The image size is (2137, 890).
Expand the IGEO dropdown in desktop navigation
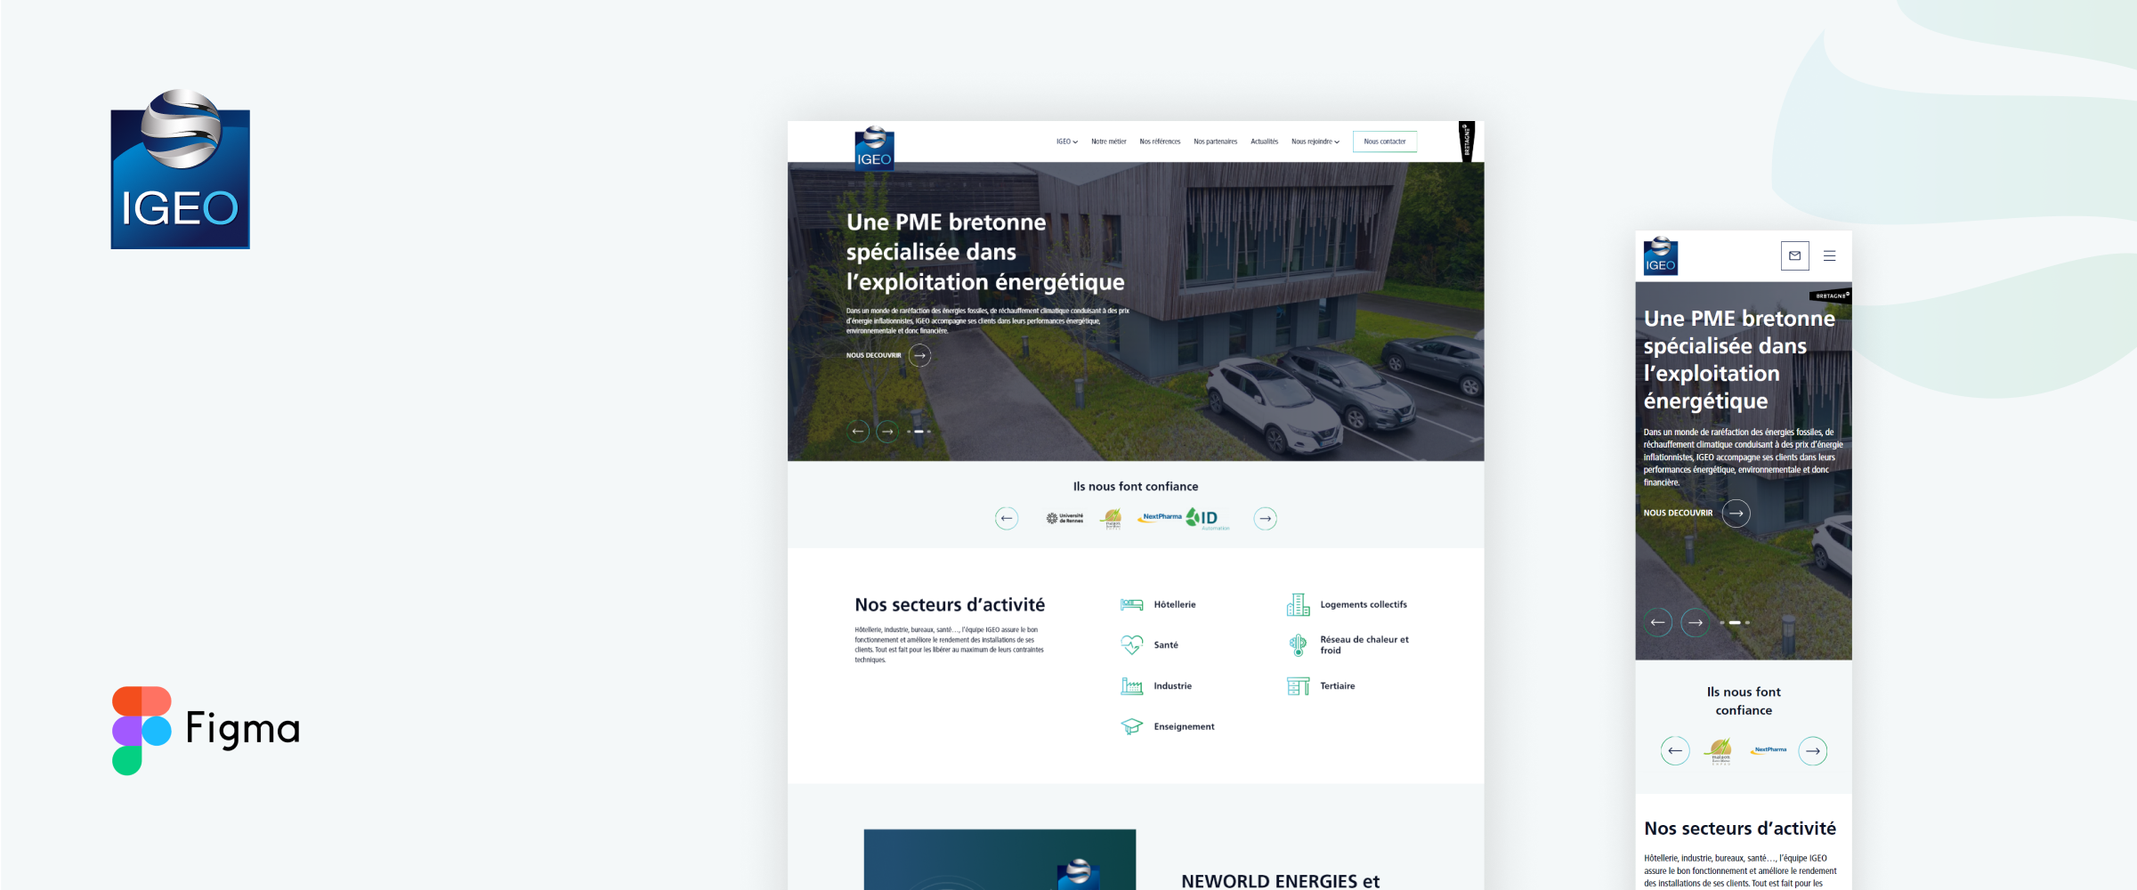tap(1066, 142)
